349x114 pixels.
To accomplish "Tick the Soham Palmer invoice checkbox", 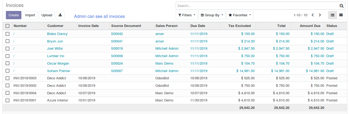I will tap(7, 71).
